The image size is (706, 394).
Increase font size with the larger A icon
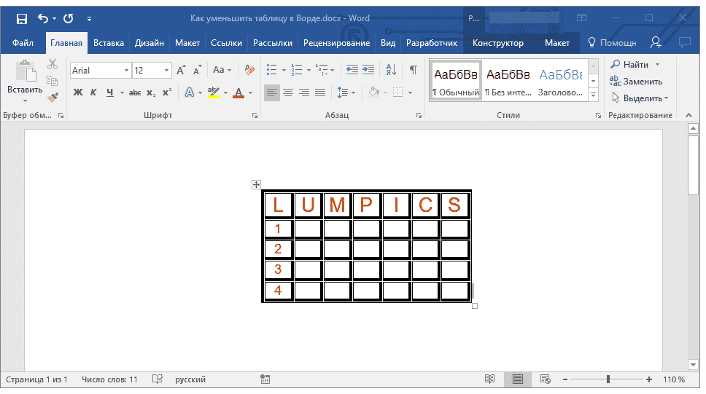[x=181, y=70]
